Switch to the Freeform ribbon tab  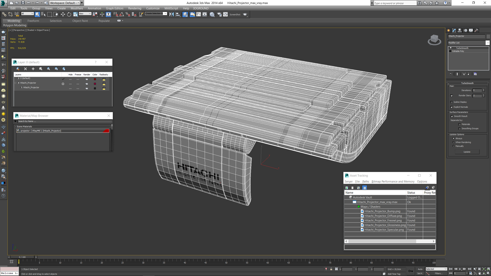pyautogui.click(x=33, y=21)
